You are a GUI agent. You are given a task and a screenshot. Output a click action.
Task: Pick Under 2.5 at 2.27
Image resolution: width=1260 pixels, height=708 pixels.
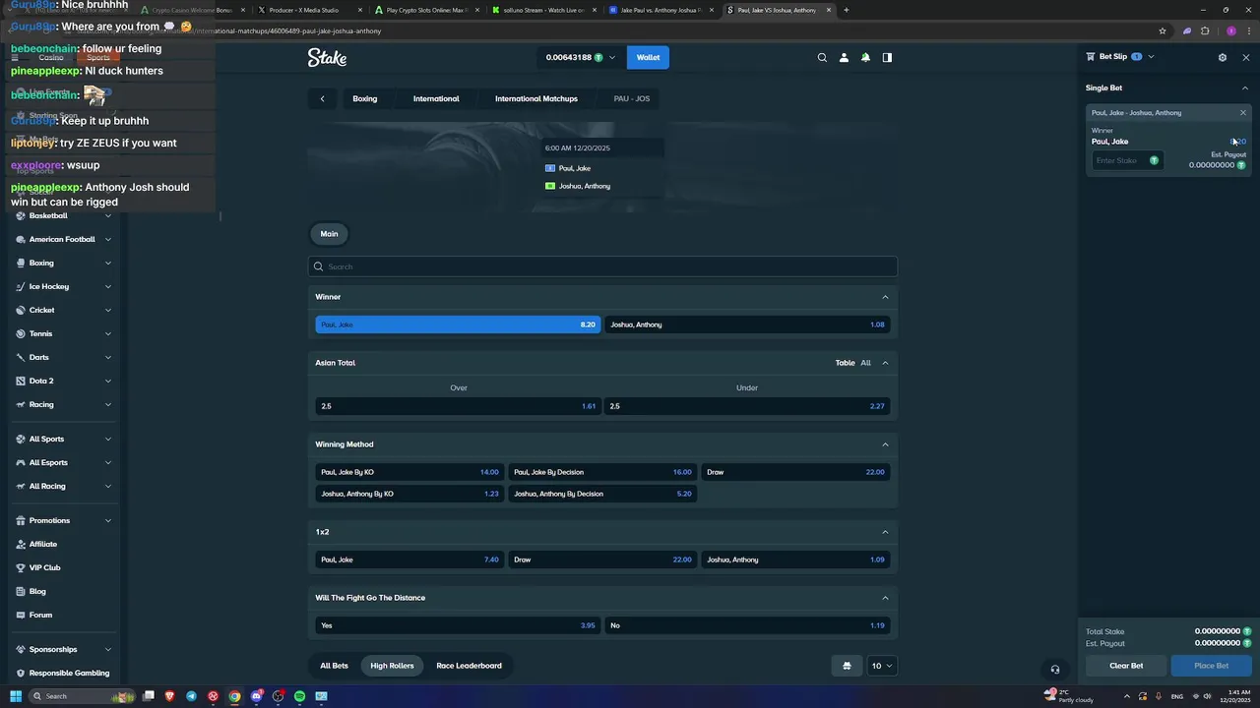(x=747, y=406)
